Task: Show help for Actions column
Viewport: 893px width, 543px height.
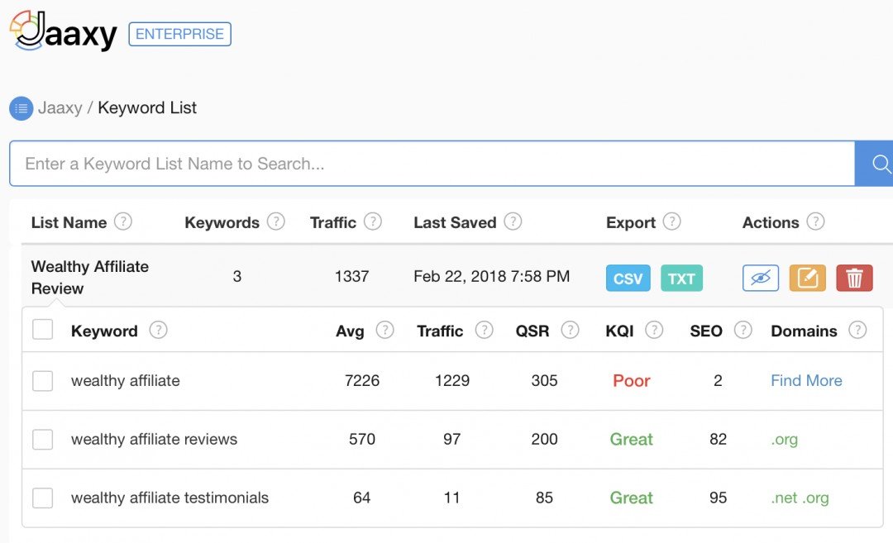Action: click(x=815, y=221)
